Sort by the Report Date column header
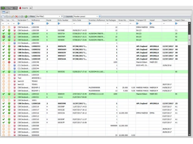 point(168,20)
